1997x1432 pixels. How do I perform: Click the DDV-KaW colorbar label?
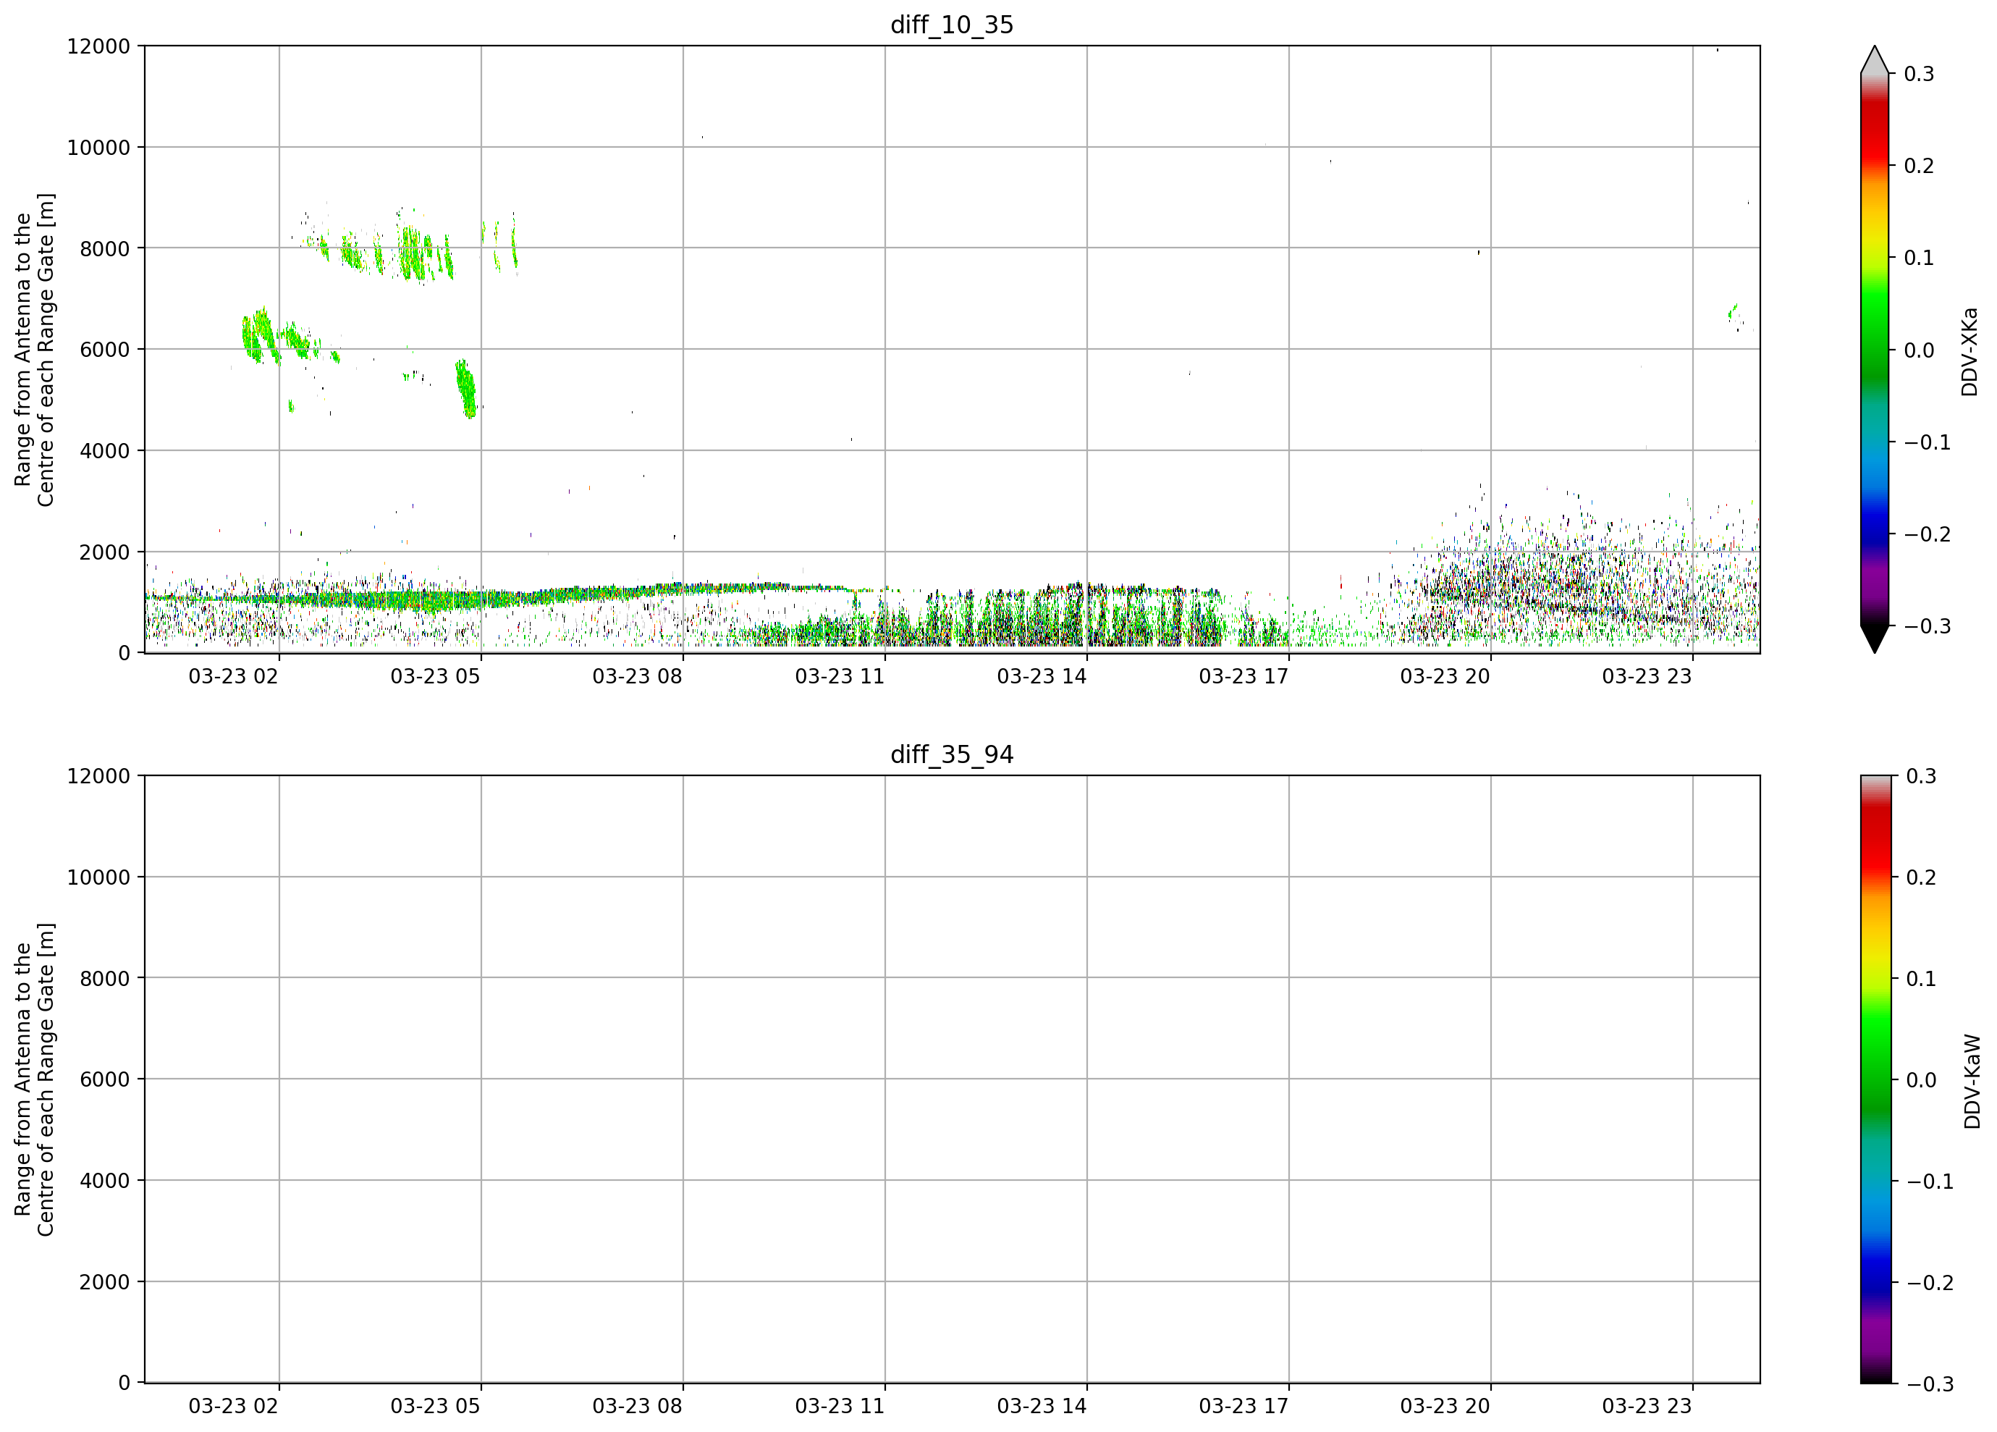pyautogui.click(x=1972, y=1082)
